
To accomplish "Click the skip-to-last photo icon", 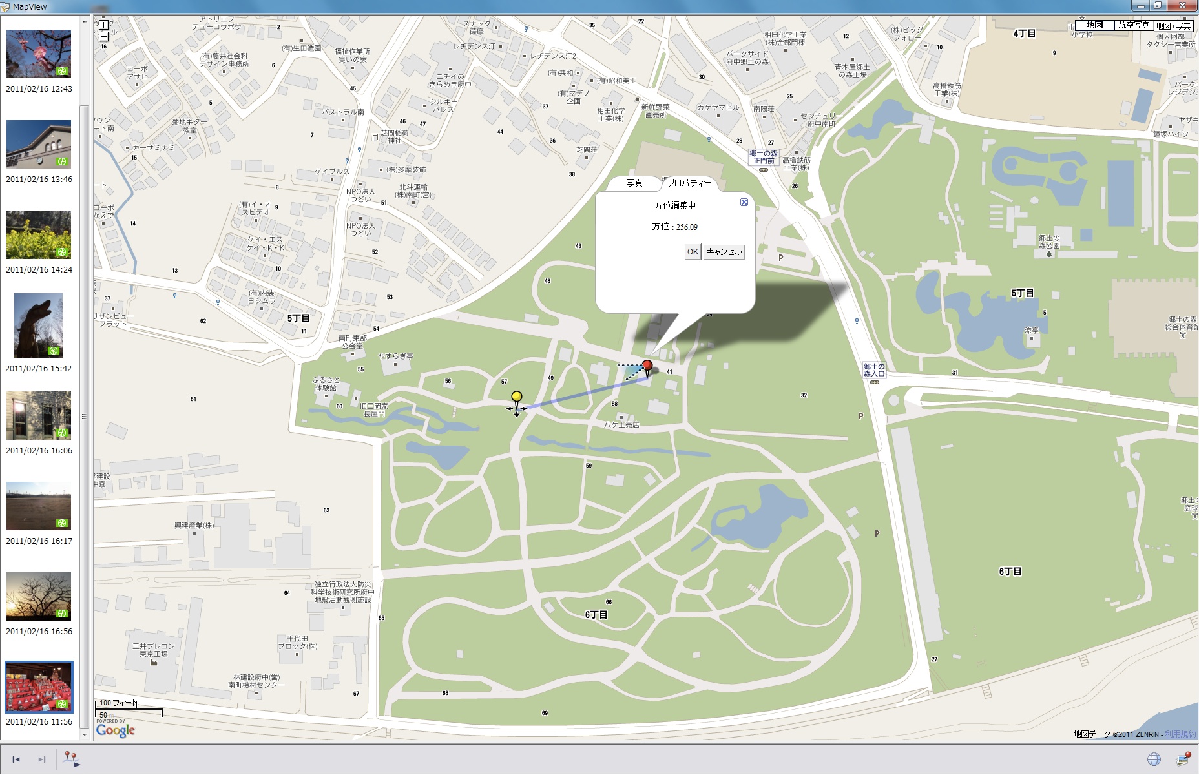I will 42,759.
